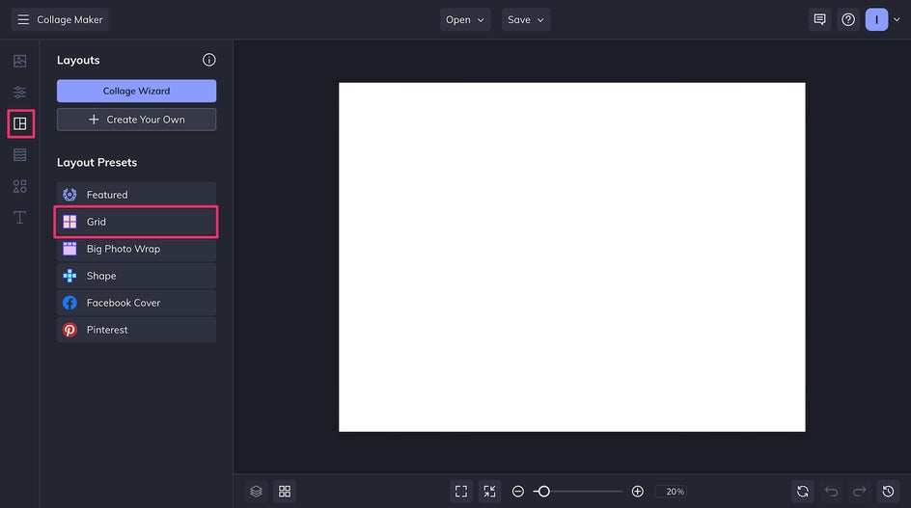Open the Save dropdown menu
This screenshot has width=911, height=508.
coord(526,19)
